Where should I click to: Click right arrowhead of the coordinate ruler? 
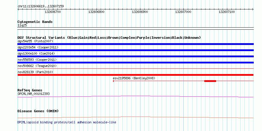click(x=253, y=9)
